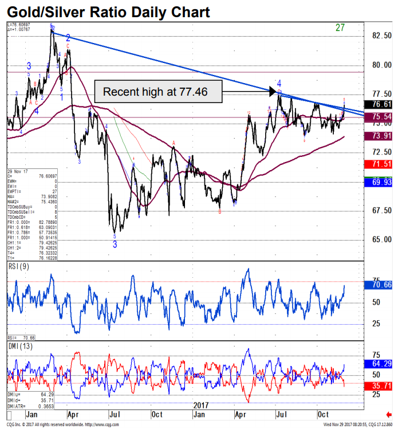Click the DMIu= 64.29 readout
This screenshot has height=437, width=402.
pos(31,395)
